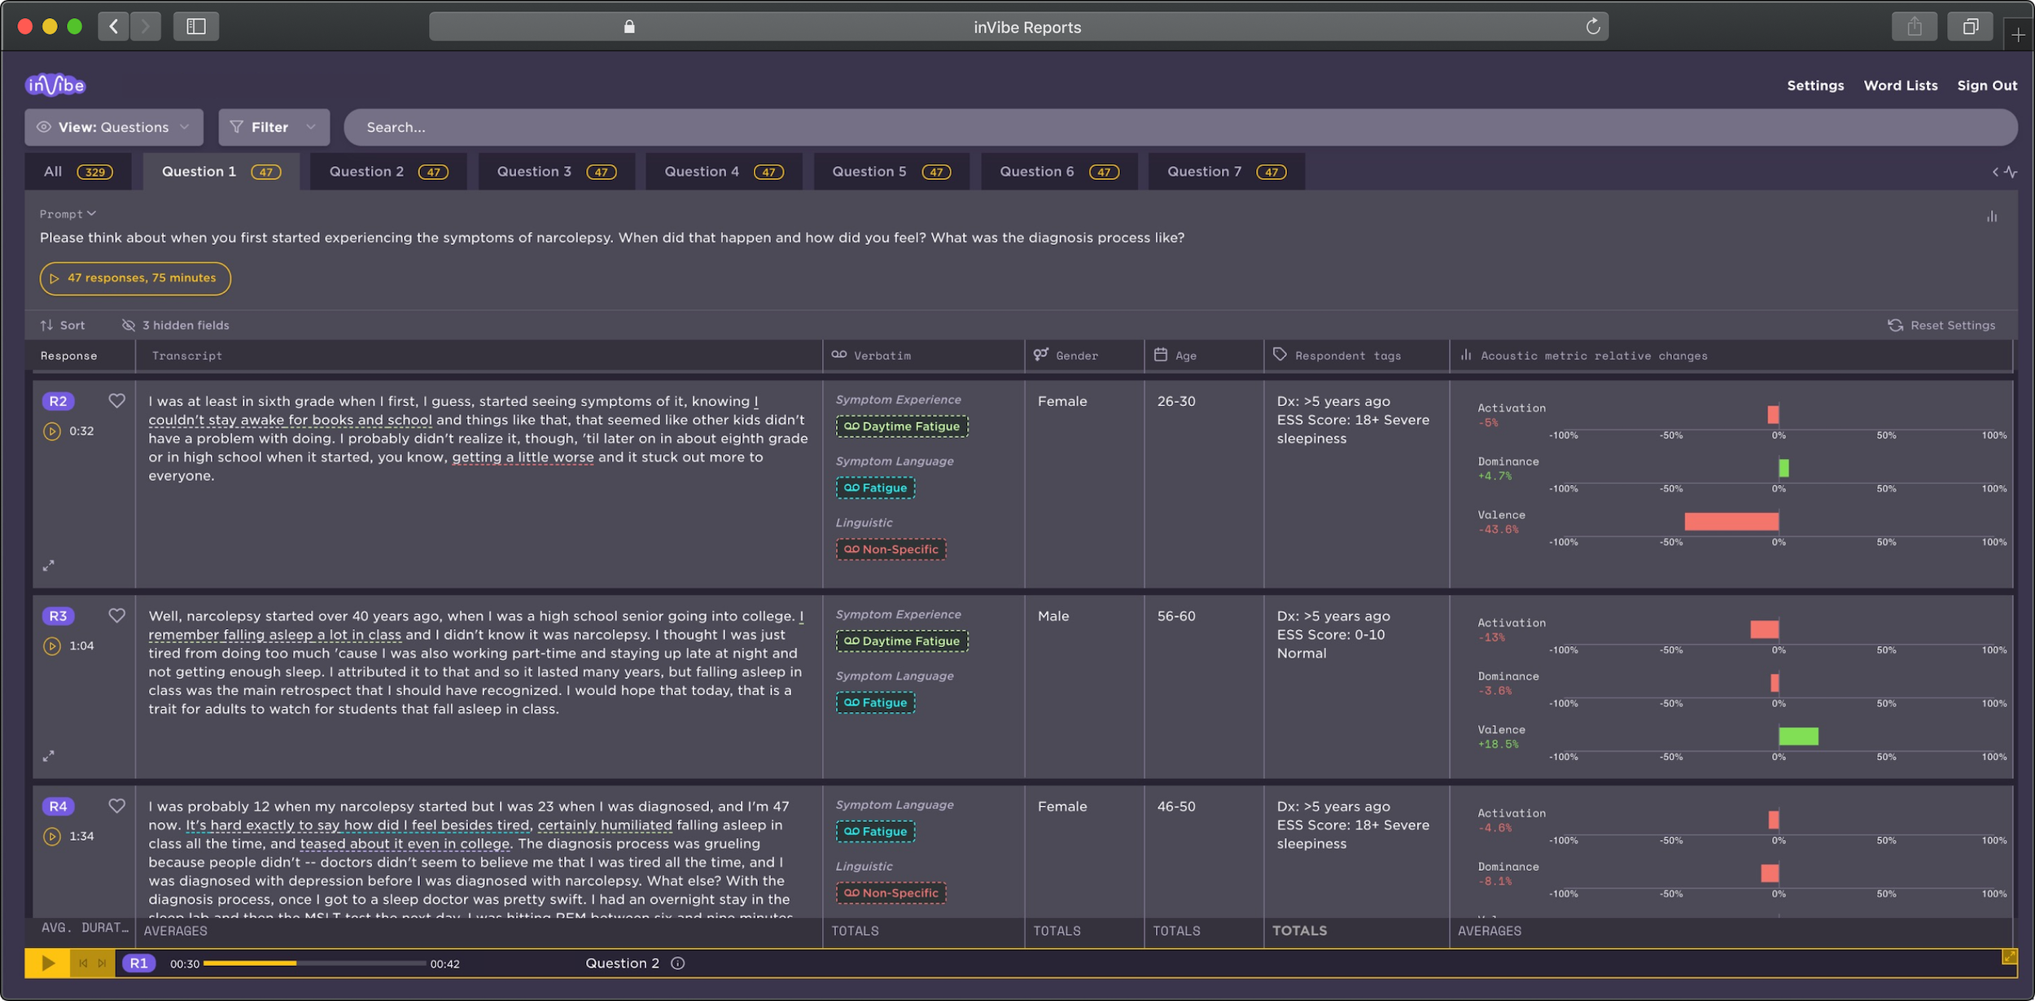Select the All tab
Viewport: 2035px width, 1001px height.
point(78,172)
